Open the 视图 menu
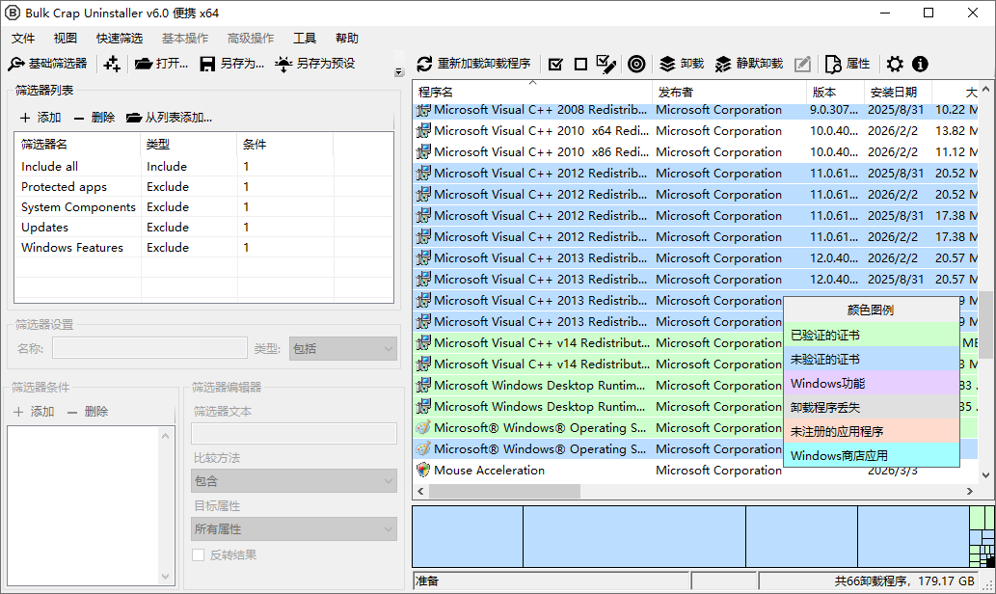This screenshot has width=996, height=594. [x=64, y=38]
